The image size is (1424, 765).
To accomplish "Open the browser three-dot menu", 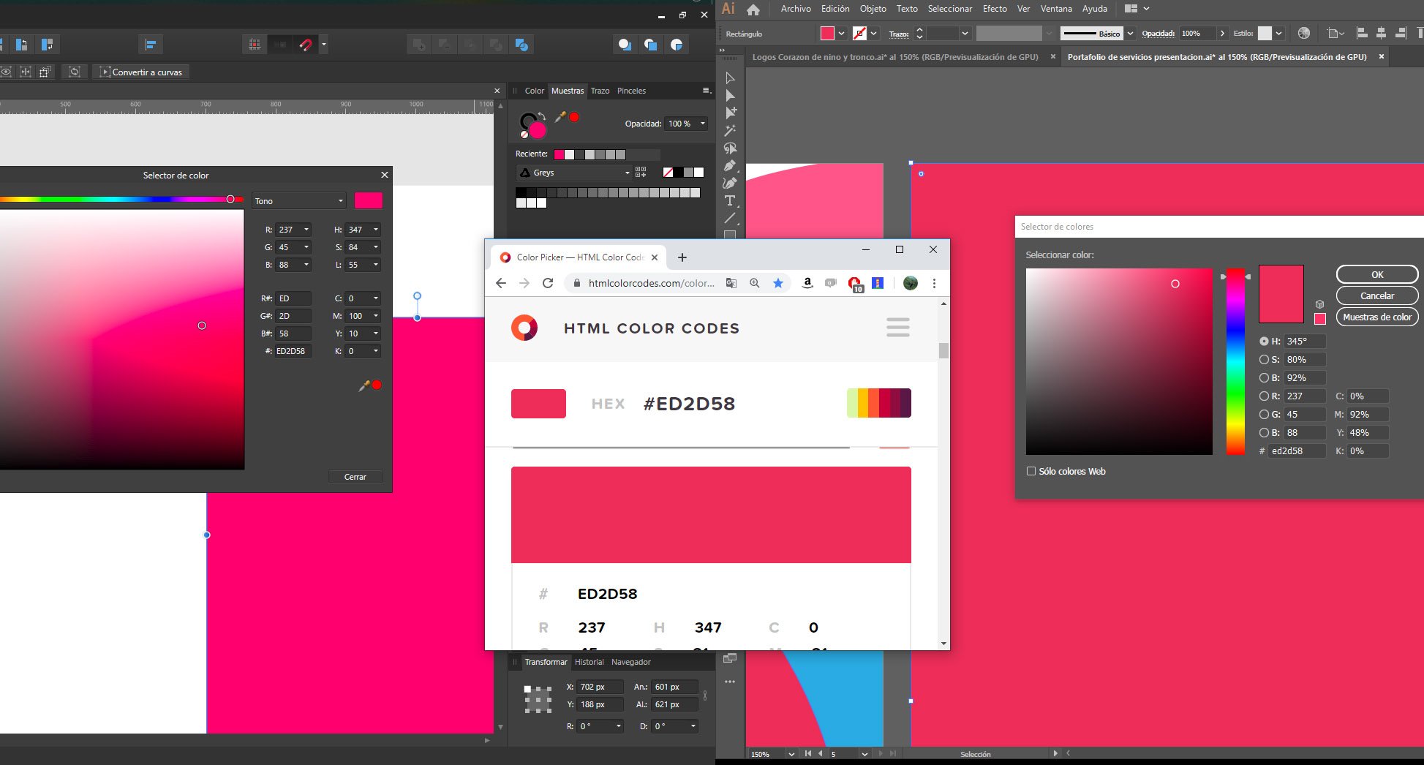I will (934, 283).
